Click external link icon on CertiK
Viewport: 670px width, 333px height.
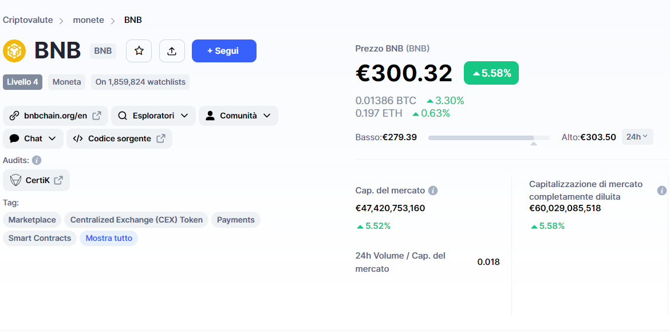(58, 181)
